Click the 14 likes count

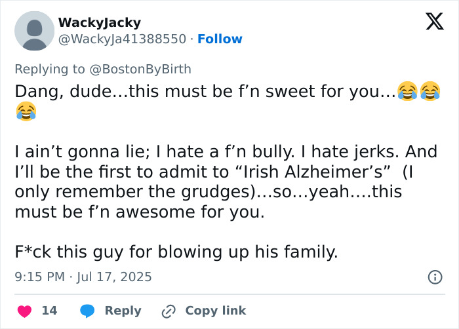click(49, 311)
